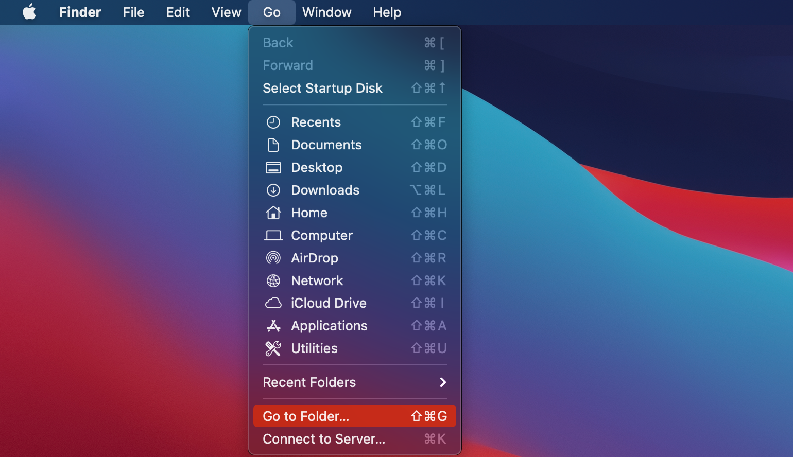Click the Applications A-shaped icon
This screenshot has height=457, width=793.
click(273, 326)
